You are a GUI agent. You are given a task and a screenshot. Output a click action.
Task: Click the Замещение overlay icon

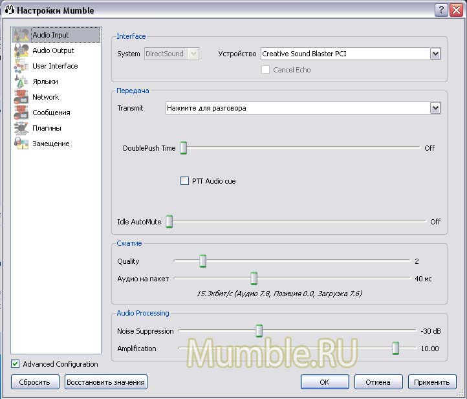click(x=21, y=144)
